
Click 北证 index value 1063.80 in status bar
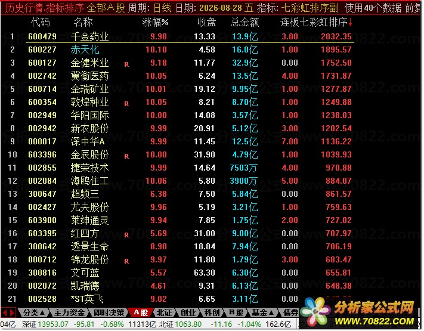click(x=188, y=324)
